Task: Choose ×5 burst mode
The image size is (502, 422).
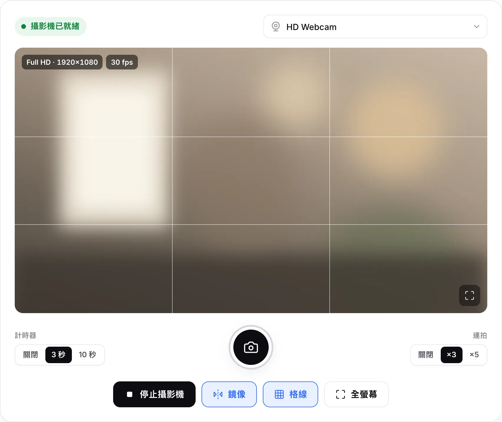Action: (x=474, y=355)
